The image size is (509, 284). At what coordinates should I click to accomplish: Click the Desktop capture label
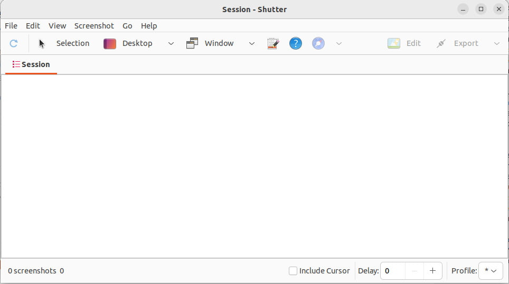point(137,43)
